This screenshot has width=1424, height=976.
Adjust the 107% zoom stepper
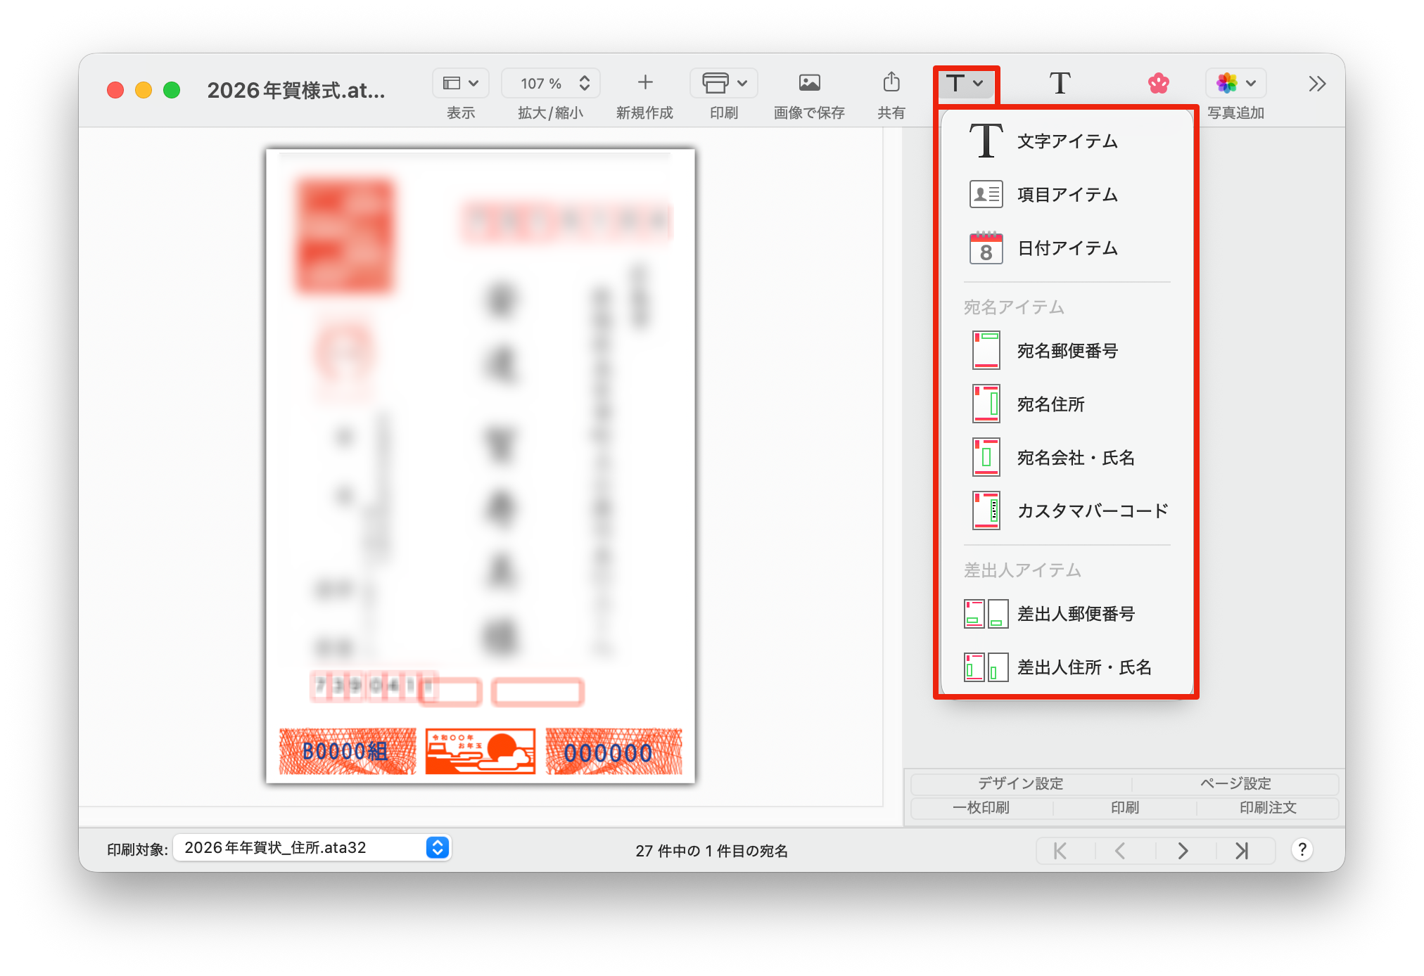click(584, 84)
